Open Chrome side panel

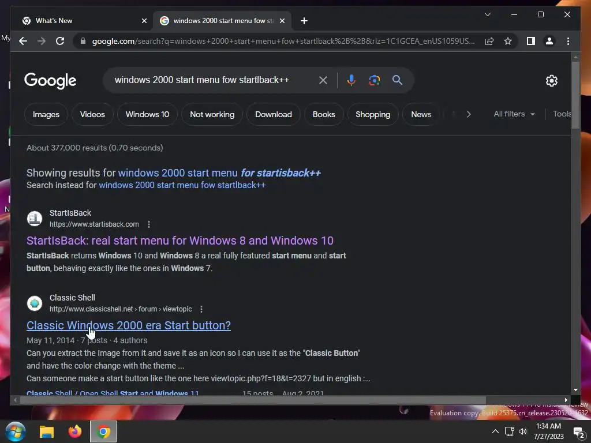[x=531, y=41]
